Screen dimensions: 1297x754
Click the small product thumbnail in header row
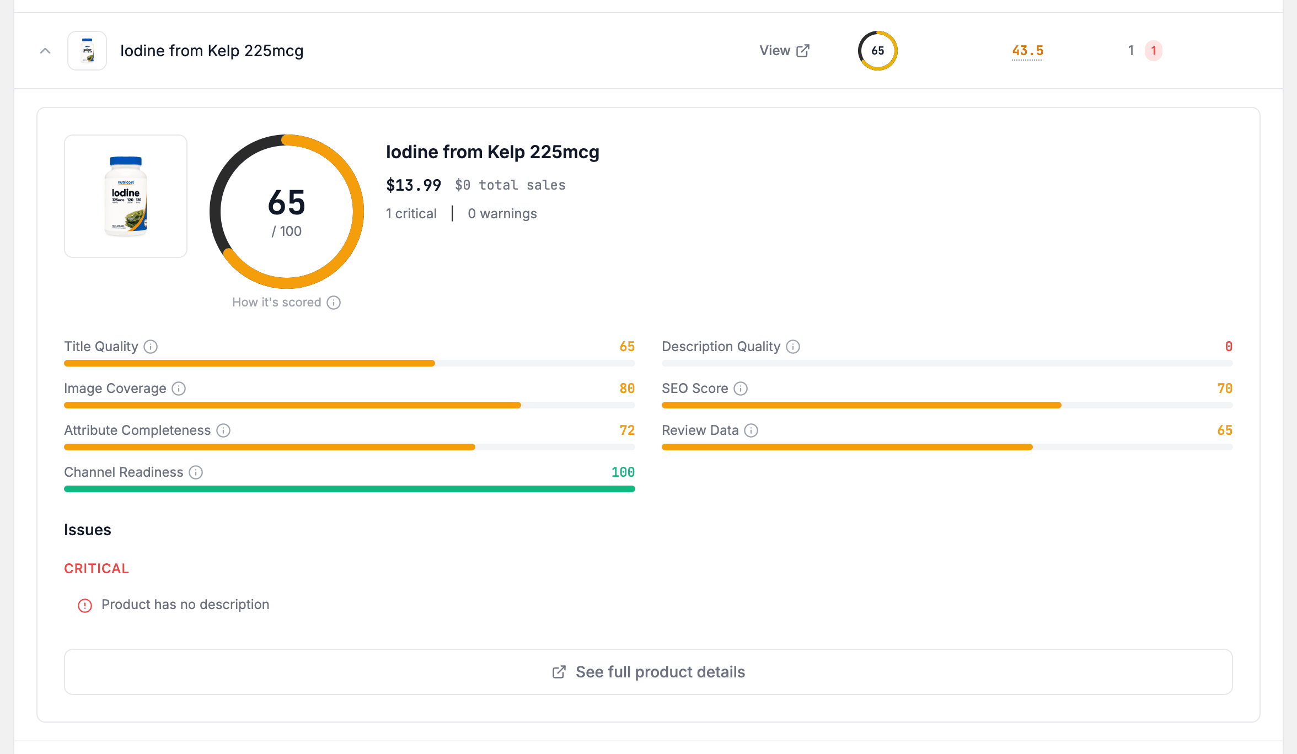pyautogui.click(x=87, y=51)
